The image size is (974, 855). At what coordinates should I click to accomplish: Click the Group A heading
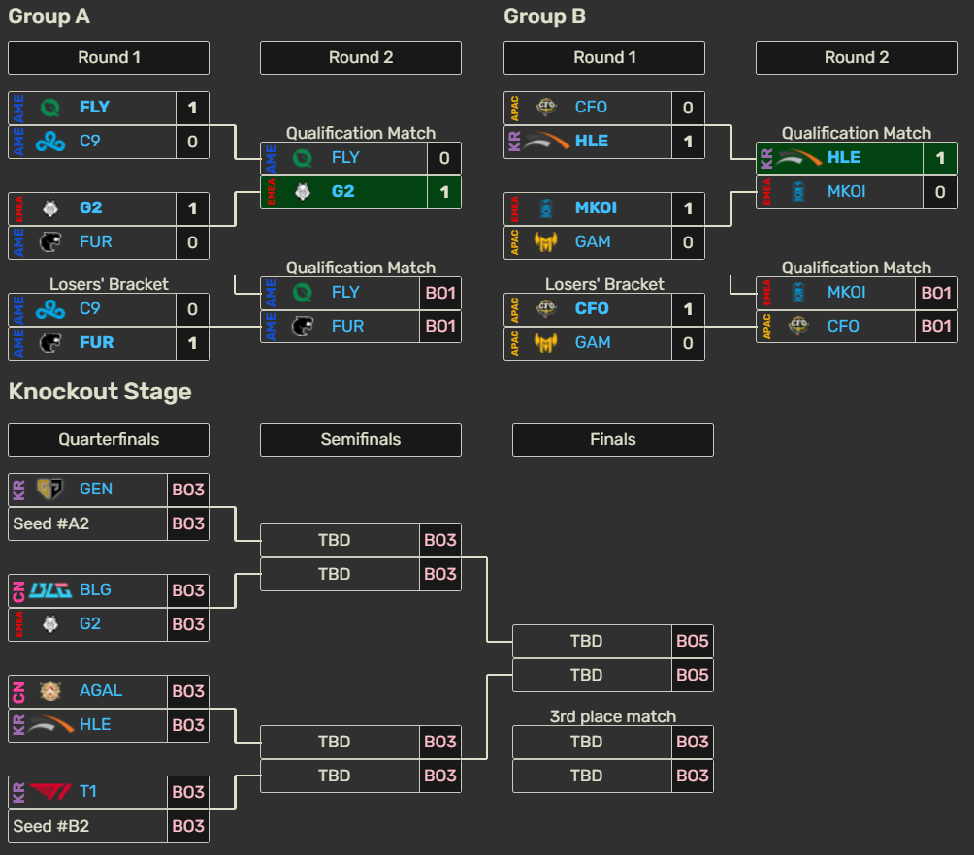click(x=49, y=16)
